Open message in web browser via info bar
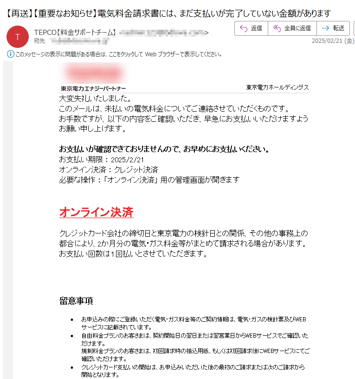355x379 pixels. coord(119,54)
